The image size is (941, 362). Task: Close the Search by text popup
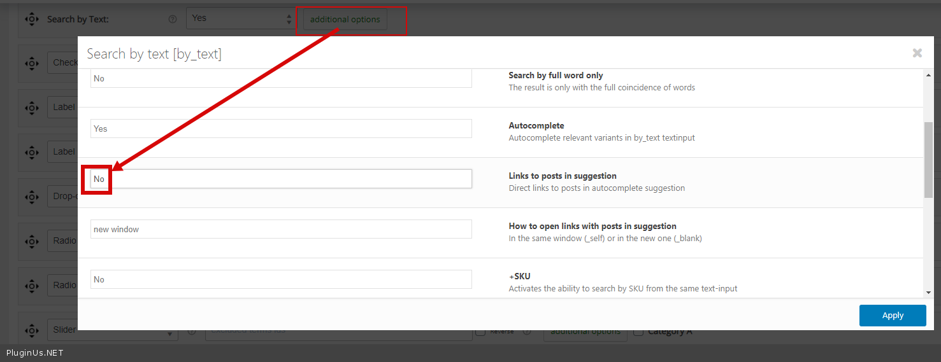917,53
